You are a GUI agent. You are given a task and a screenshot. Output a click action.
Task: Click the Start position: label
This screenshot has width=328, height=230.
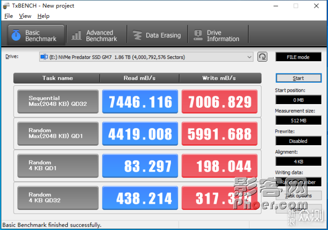click(x=290, y=90)
